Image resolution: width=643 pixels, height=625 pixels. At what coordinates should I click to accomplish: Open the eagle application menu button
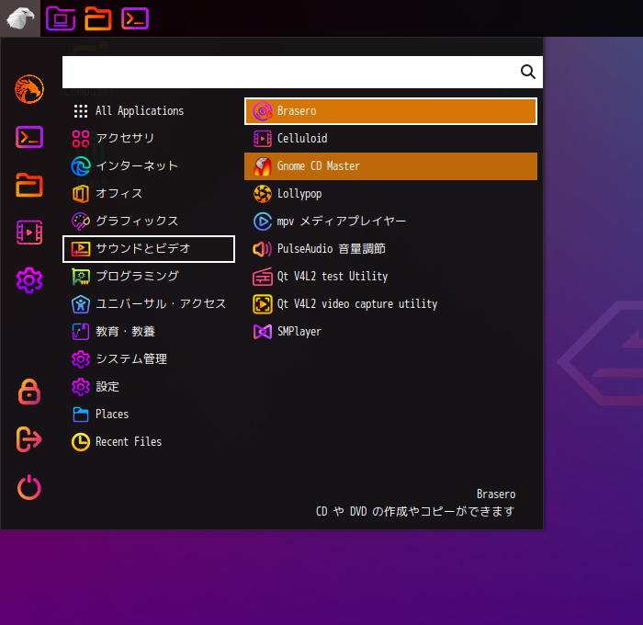20,18
